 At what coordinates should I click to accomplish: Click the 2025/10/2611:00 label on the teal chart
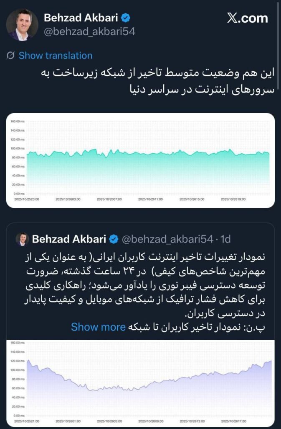(150, 199)
